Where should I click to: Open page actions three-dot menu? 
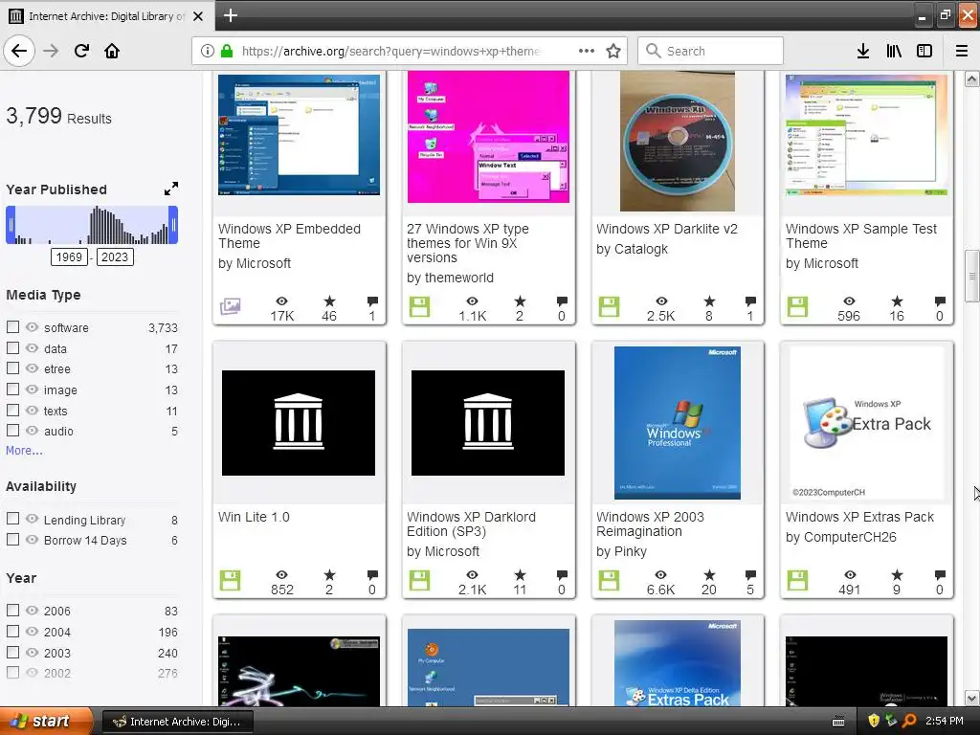pos(587,51)
